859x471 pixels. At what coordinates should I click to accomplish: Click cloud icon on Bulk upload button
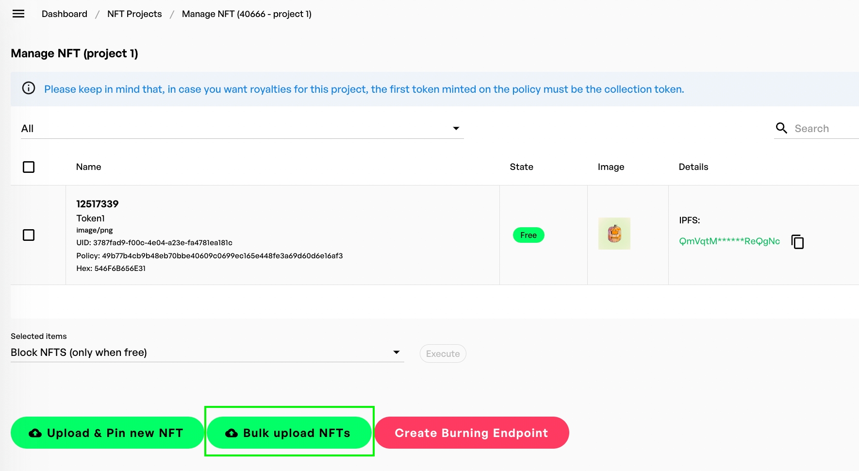[x=231, y=433]
